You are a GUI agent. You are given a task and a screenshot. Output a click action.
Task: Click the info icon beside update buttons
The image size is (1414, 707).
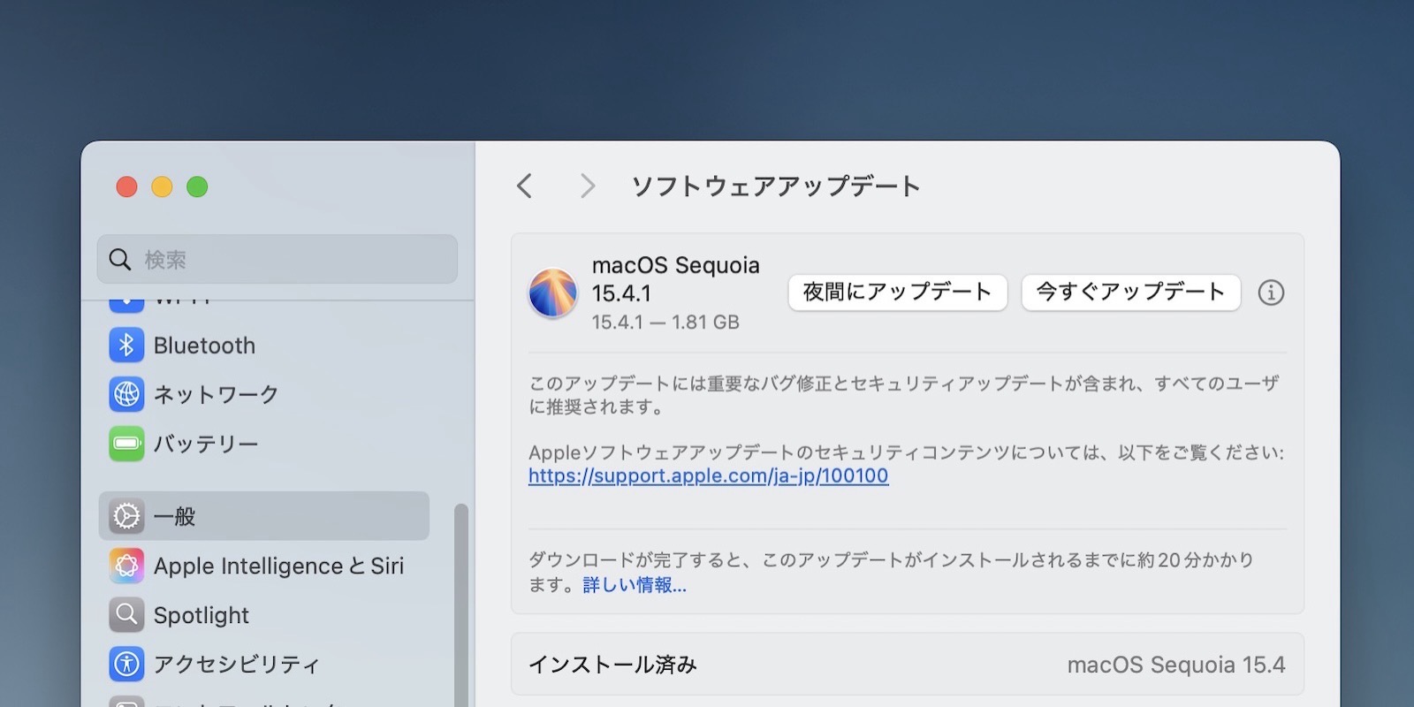(1271, 293)
